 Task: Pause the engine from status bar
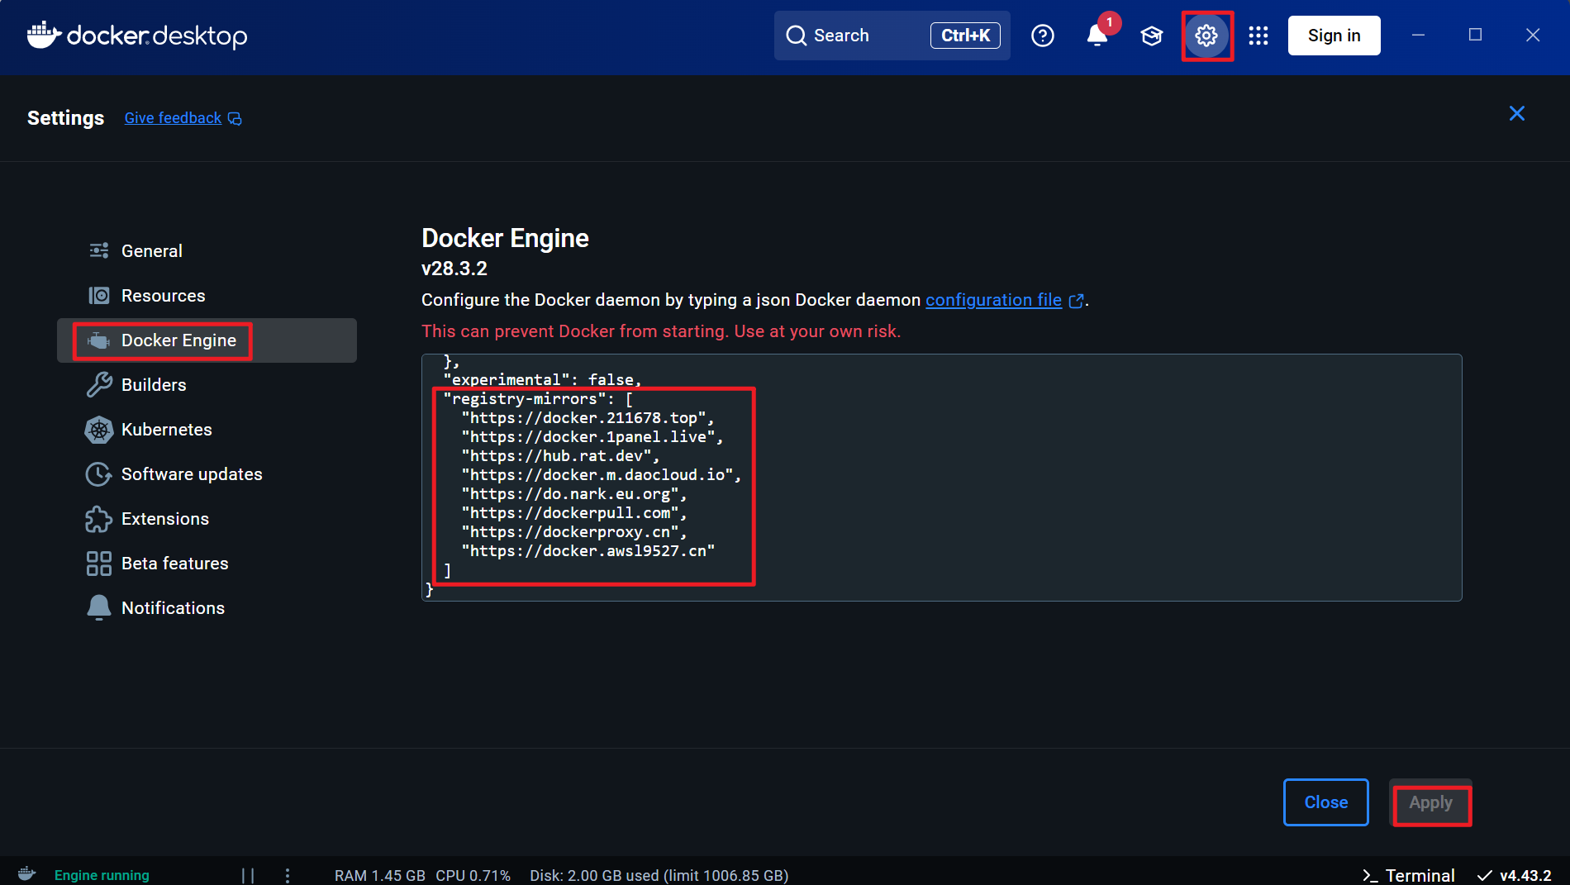(248, 875)
